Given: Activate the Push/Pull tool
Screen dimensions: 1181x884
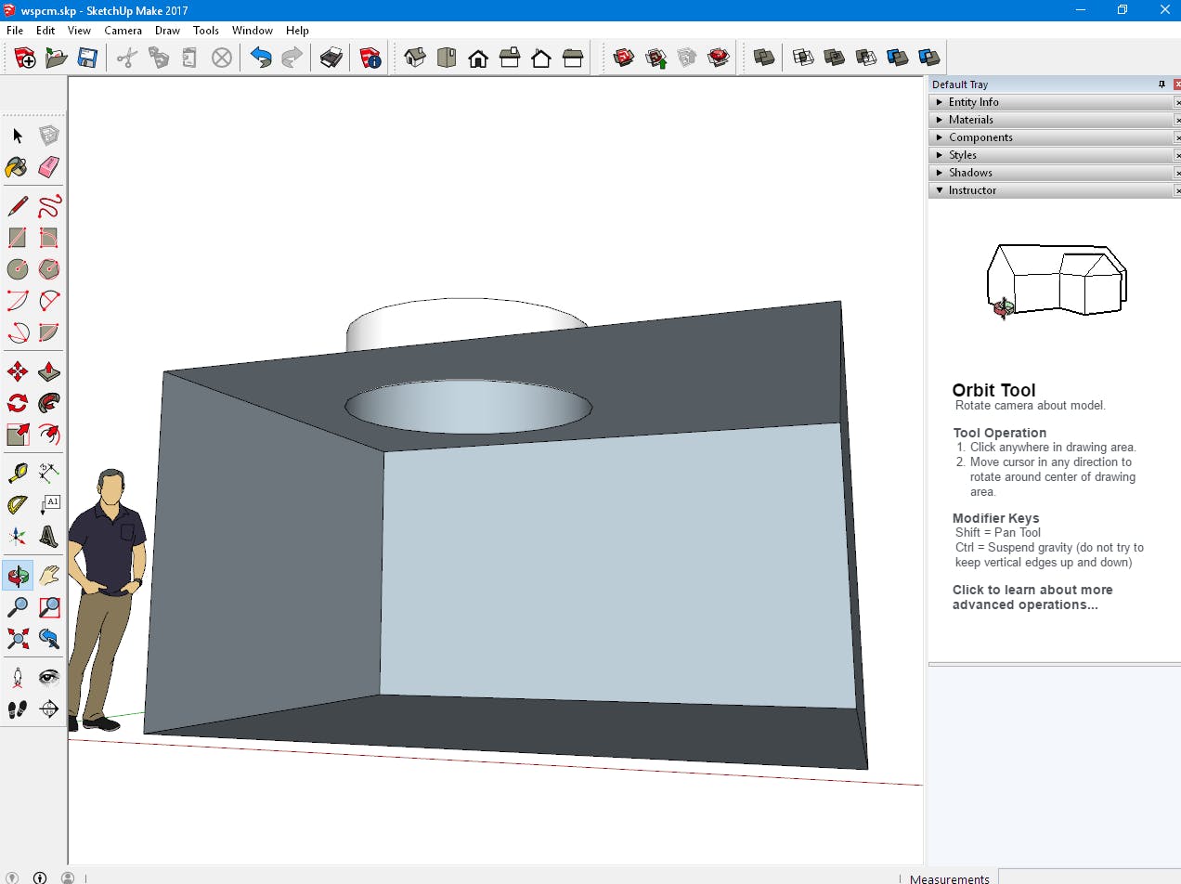Looking at the screenshot, I should coord(49,372).
